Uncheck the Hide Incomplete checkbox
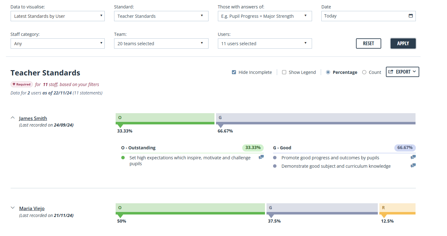The height and width of the screenshot is (236, 447). coord(234,72)
